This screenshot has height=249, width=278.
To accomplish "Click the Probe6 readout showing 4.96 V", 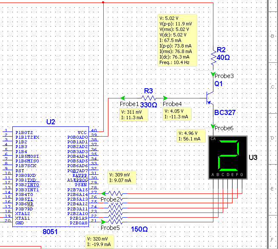I will [x=191, y=136].
